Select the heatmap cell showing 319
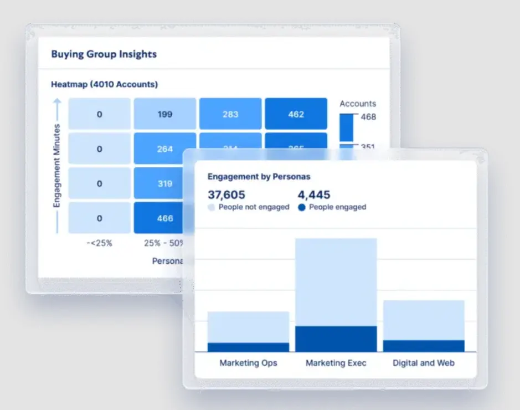Viewport: 520px width, 410px height. pos(158,183)
